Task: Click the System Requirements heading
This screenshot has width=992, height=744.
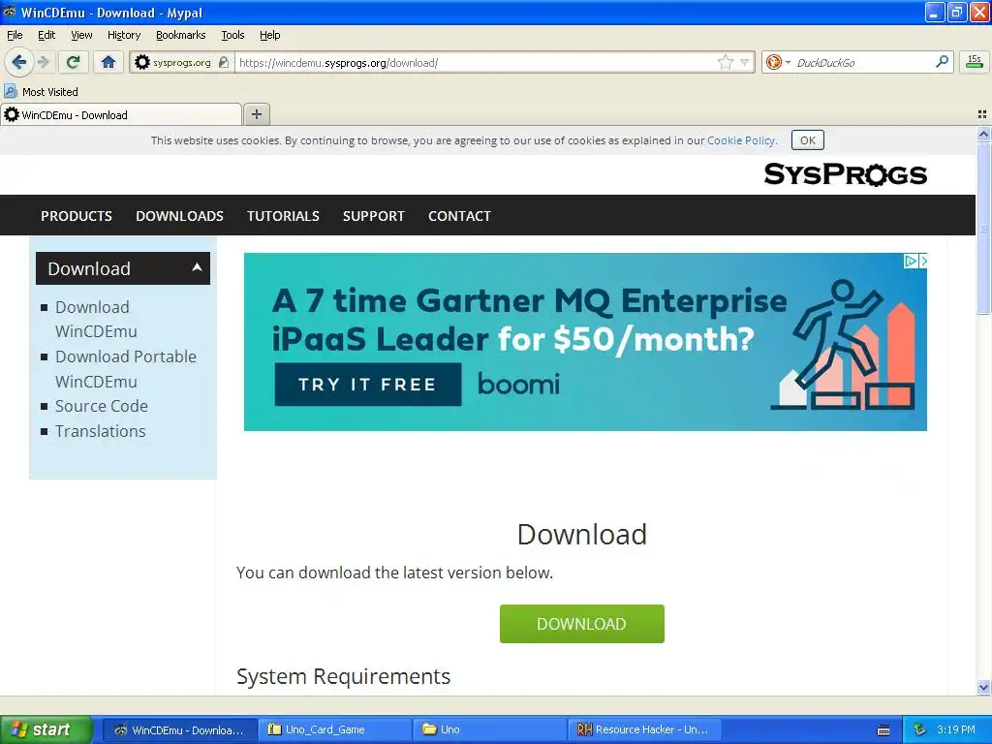Action: pos(344,676)
